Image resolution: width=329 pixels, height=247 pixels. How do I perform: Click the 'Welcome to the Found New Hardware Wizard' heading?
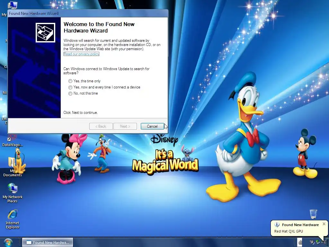point(99,27)
